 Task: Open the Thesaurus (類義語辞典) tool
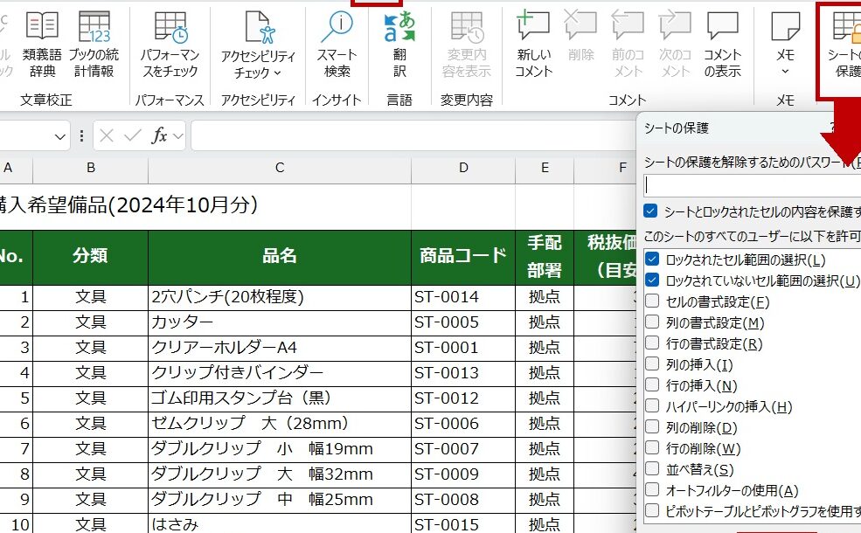[42, 45]
